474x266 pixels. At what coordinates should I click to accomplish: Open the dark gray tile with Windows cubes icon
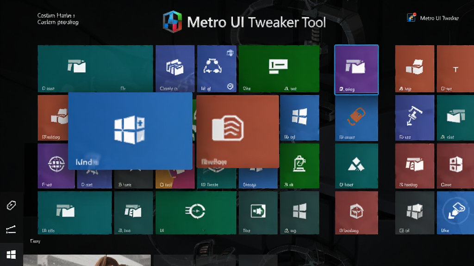(414, 212)
